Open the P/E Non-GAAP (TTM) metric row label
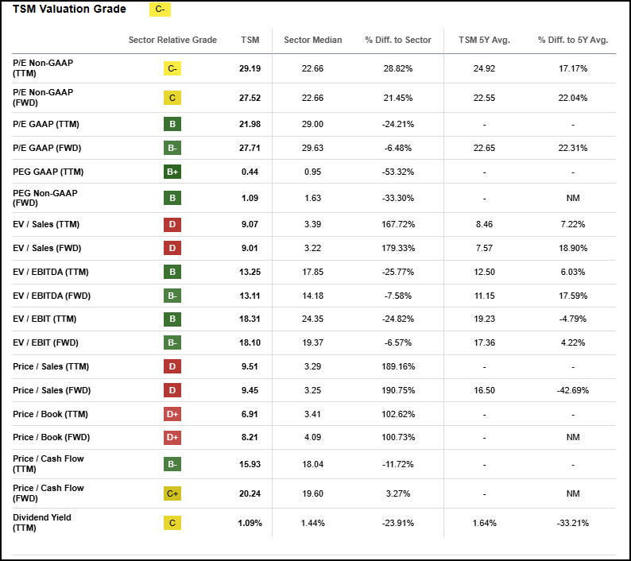The height and width of the screenshot is (561, 631). point(43,68)
